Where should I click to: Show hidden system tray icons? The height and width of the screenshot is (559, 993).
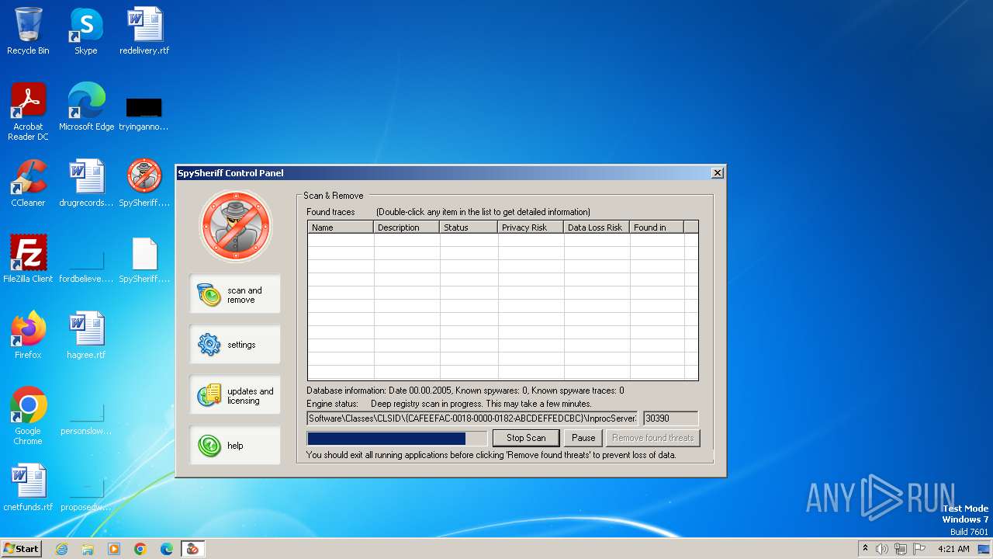tap(865, 549)
